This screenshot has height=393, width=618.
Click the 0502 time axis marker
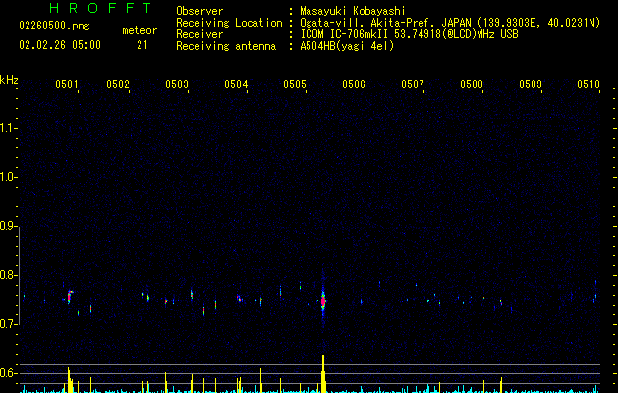click(118, 84)
